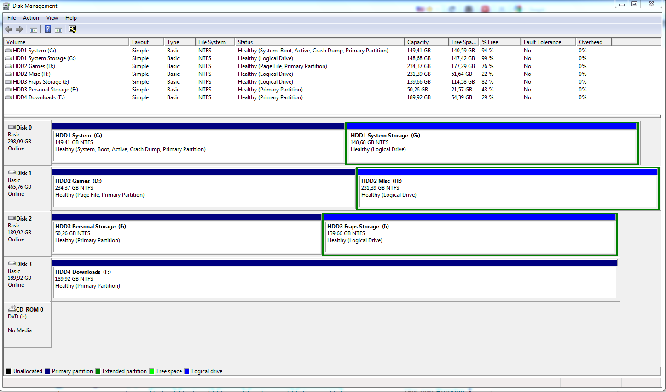Click the 22 % free cell
This screenshot has width=666, height=392.
[x=487, y=74]
